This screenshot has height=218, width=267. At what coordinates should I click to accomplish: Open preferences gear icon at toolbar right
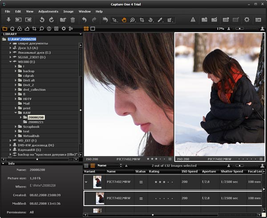click(x=247, y=20)
